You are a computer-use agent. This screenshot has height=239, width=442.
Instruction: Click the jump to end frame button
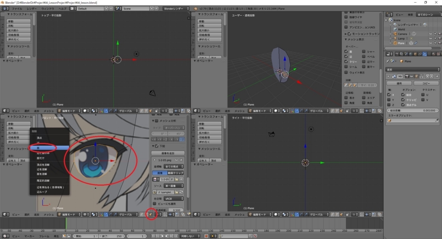(176, 236)
